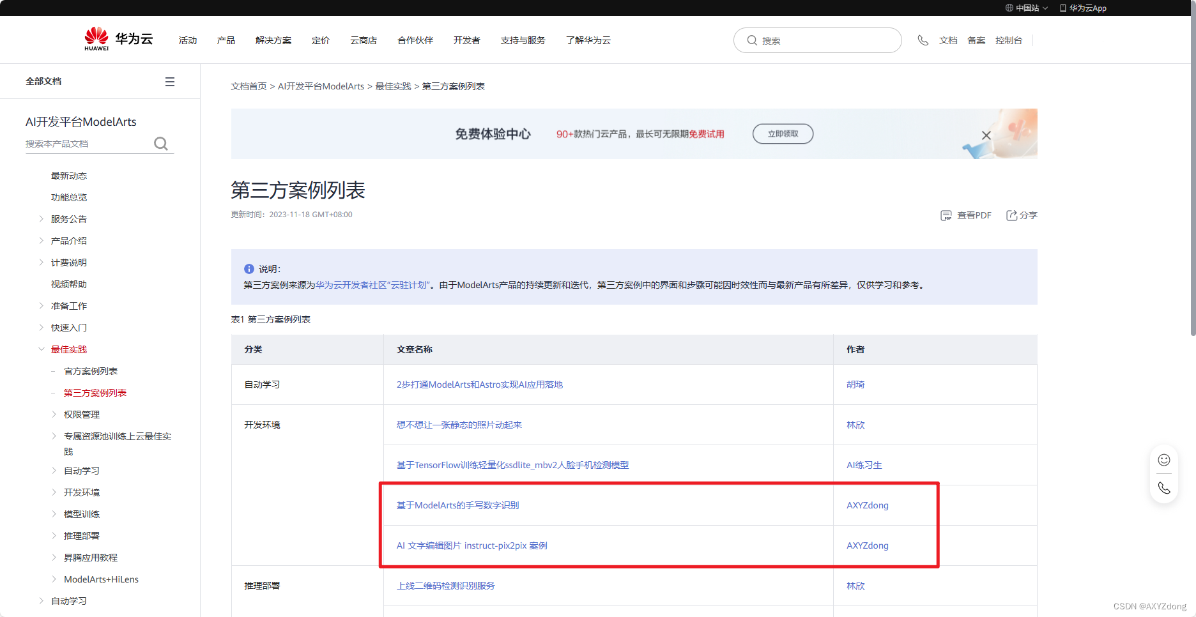
Task: Expand 服务公告 in the sidebar tree
Action: [42, 219]
